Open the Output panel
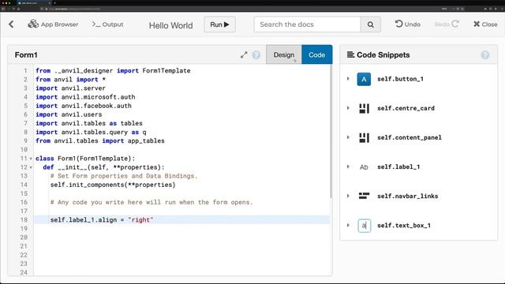 tap(107, 24)
